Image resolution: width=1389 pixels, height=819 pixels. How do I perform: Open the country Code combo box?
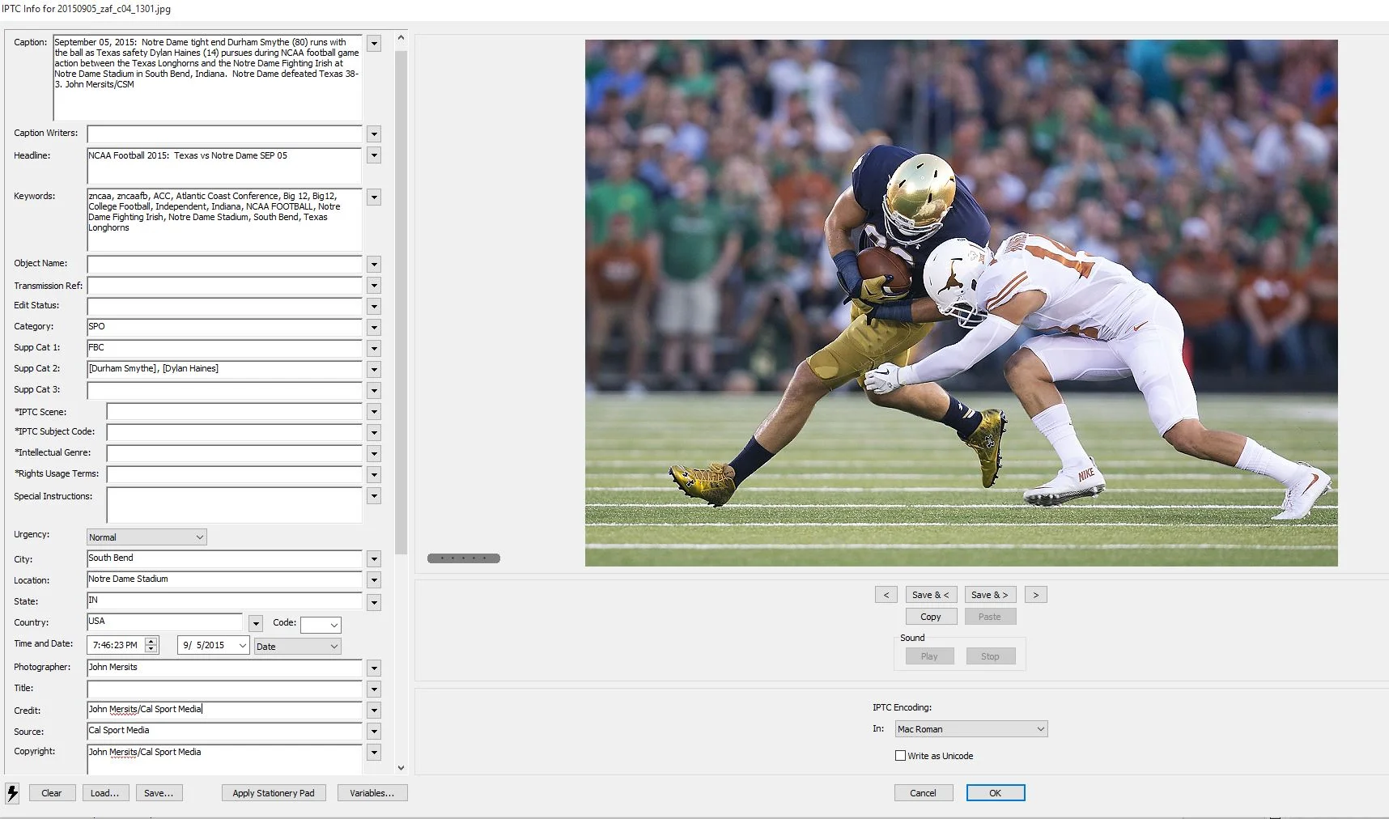321,625
